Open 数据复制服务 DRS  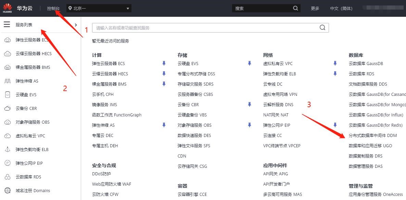pyautogui.click(x=365, y=156)
